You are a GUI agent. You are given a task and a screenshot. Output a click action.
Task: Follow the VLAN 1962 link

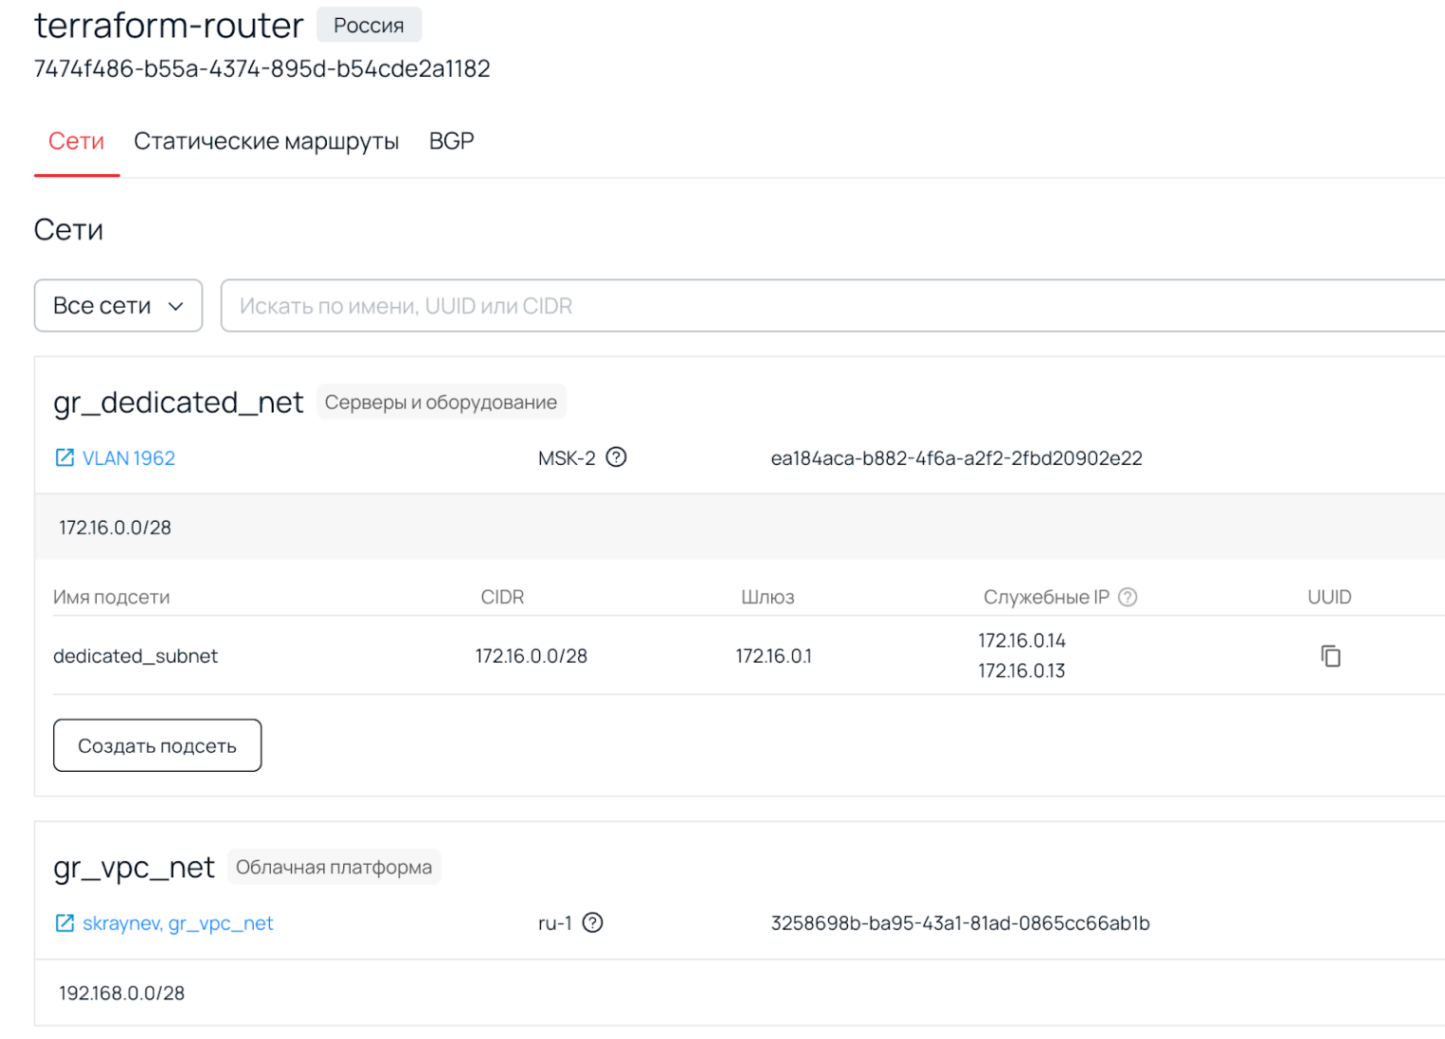[x=128, y=457]
